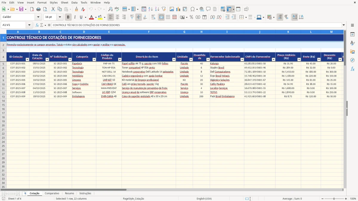The image size is (358, 201).
Task: Adjust the zoom slider in the status bar
Action: click(x=334, y=199)
